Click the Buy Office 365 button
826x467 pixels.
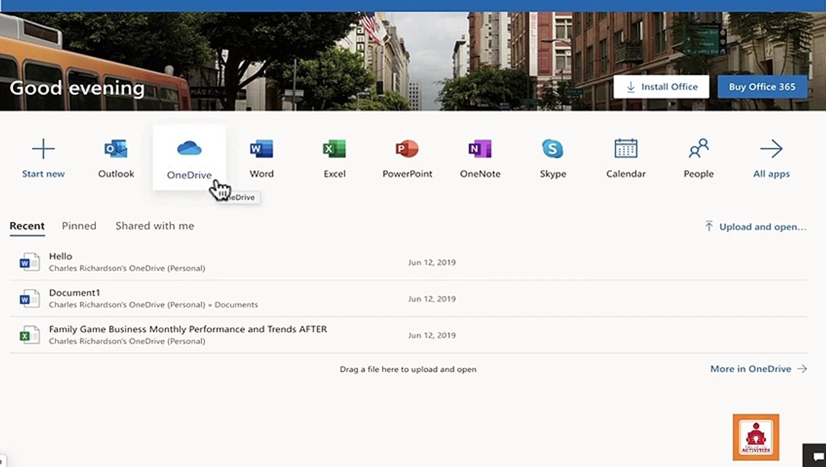pos(762,86)
